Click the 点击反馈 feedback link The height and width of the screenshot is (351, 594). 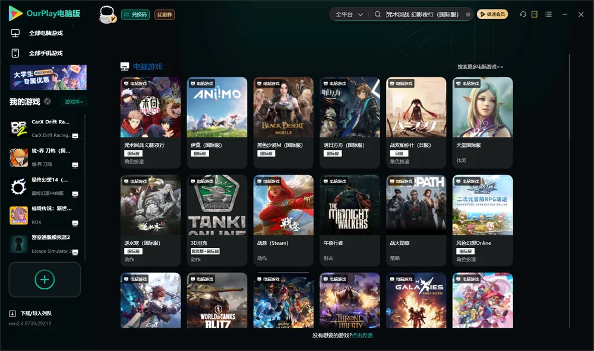(x=362, y=336)
